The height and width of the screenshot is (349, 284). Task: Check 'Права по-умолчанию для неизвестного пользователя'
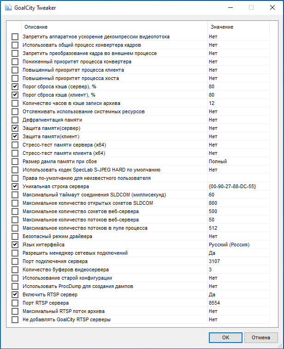(x=15, y=178)
